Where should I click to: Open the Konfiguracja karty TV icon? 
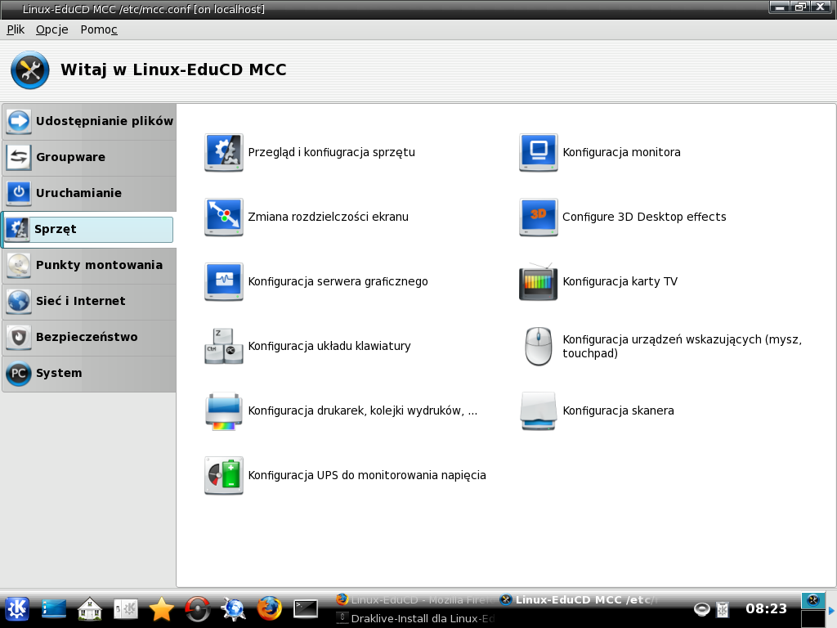click(538, 281)
